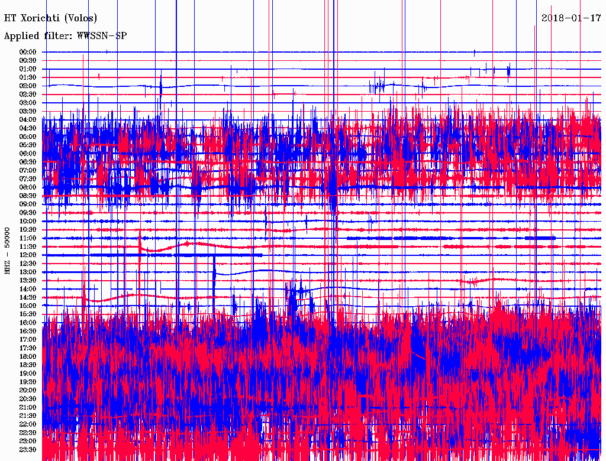
Task: Select the 01:30 time row label
Action: click(x=28, y=77)
